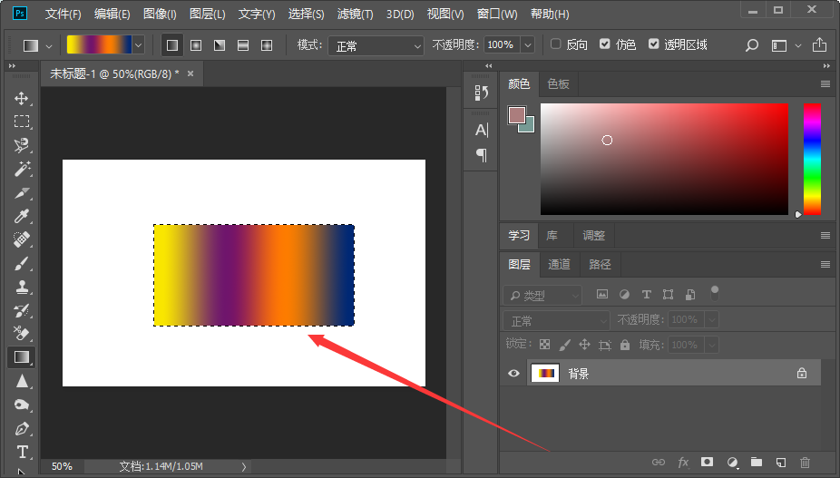Select the Magic Wand tool
840x478 pixels.
[x=22, y=169]
